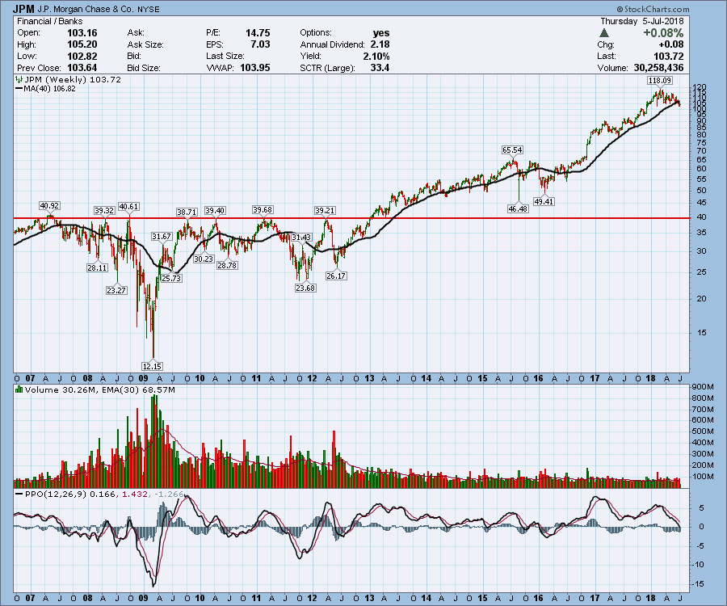Click the Volume legend bar icon
Screen dimensions: 727x606
tap(19, 389)
